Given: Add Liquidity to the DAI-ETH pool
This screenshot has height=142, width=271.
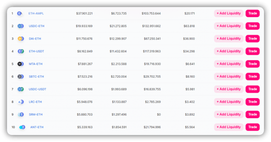Looking at the screenshot, I should pyautogui.click(x=229, y=39).
